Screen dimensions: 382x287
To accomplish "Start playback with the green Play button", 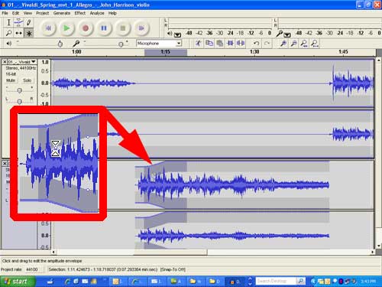I will 66,28.
